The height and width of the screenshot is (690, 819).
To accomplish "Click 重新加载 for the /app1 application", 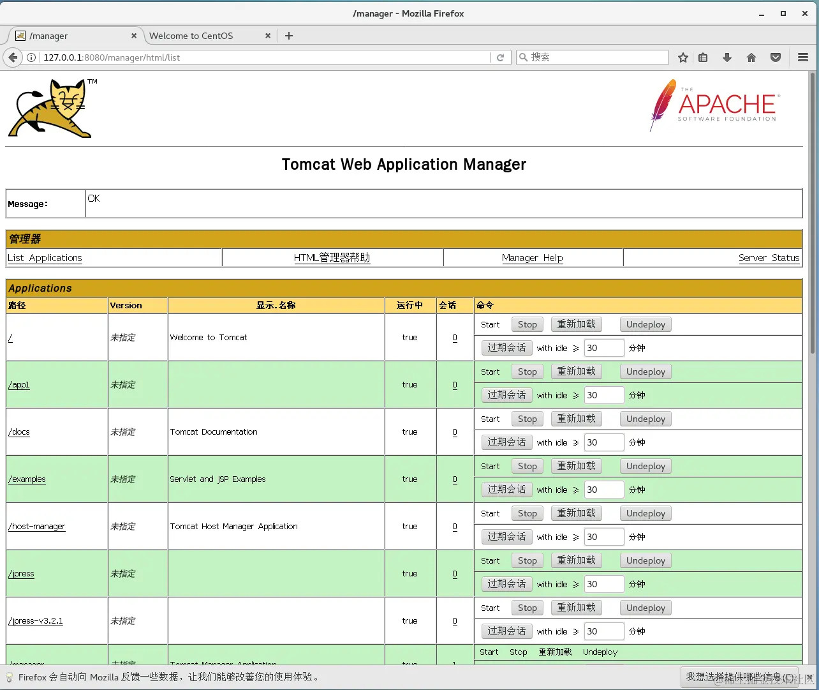I will click(x=577, y=371).
